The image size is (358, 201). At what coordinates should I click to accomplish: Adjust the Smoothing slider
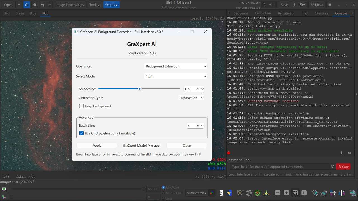tap(139, 88)
